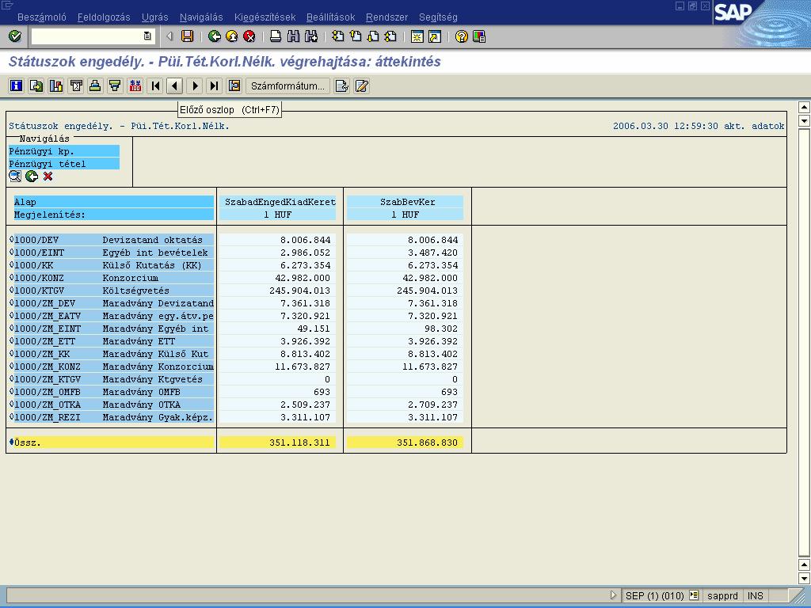Viewport: 811px width, 608px height.
Task: Click the hide column icon in toolbar
Action: coord(75,85)
